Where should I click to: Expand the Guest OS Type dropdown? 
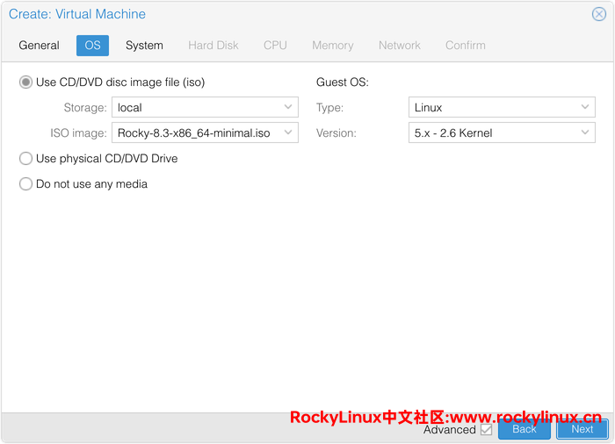(585, 108)
